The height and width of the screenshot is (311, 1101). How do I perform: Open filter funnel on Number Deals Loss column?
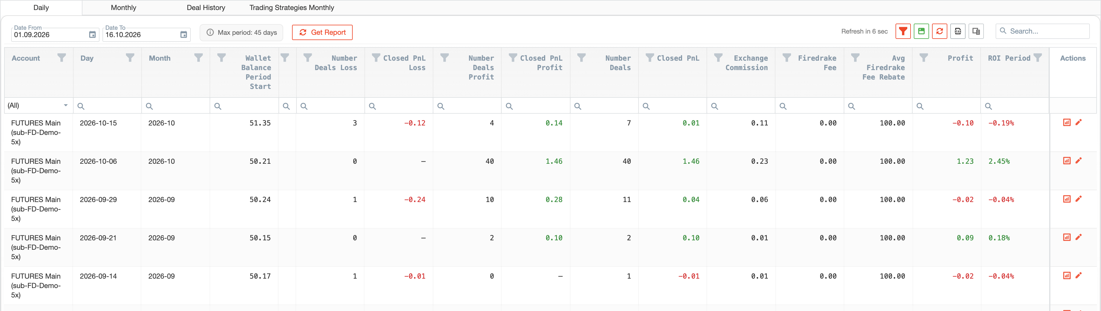pyautogui.click(x=308, y=58)
